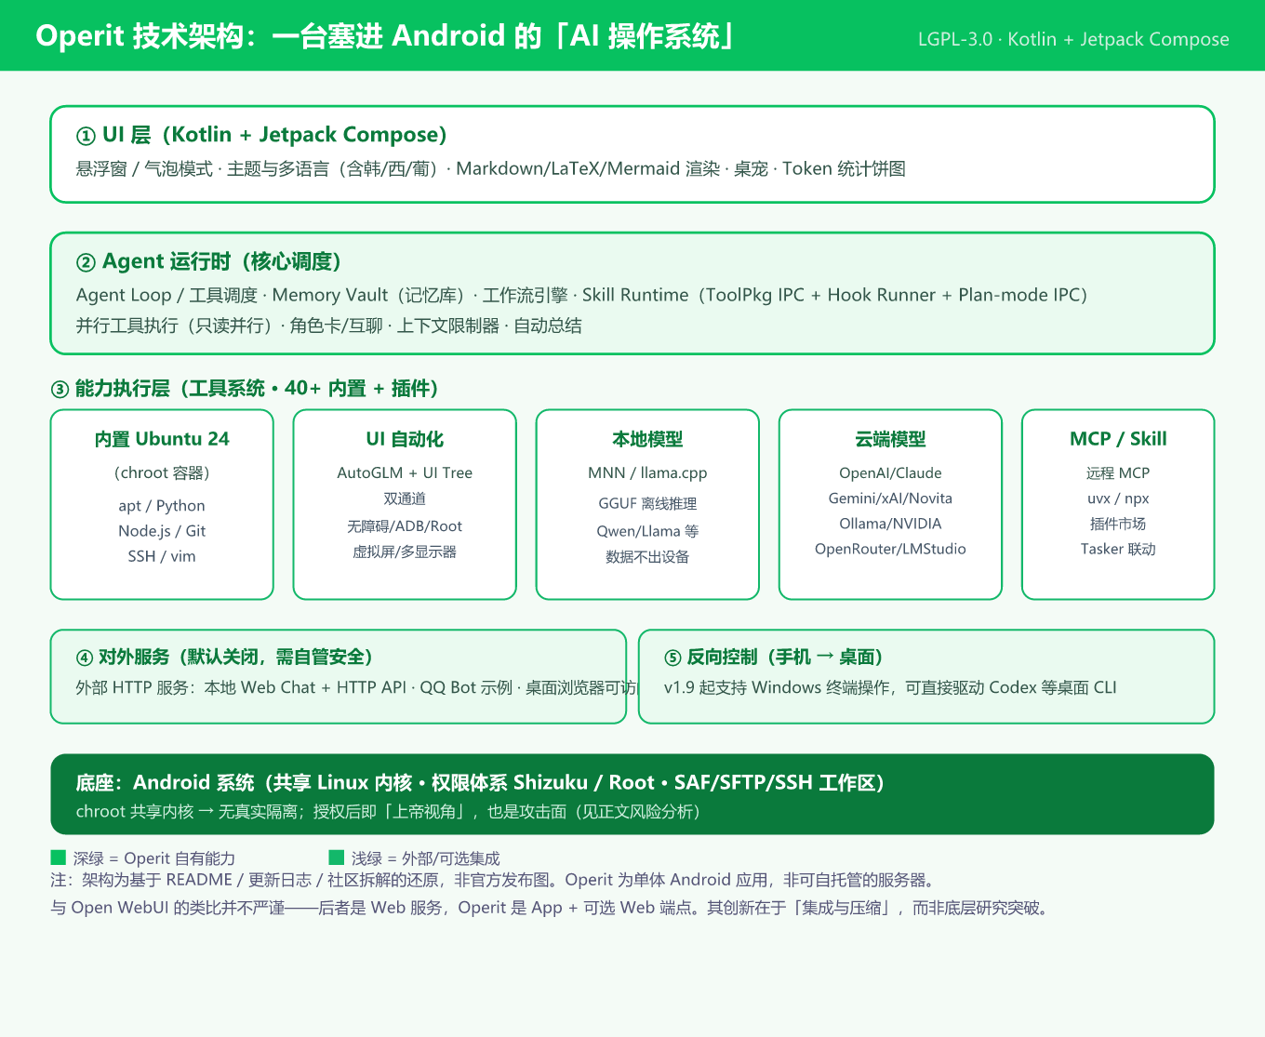Select the "Qwen/Llama 等" line
Viewport: 1265px width, 1037px height.
pyautogui.click(x=647, y=531)
